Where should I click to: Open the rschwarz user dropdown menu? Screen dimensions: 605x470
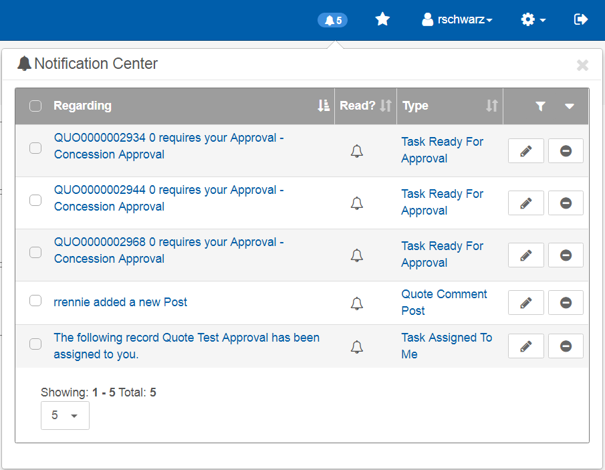point(457,20)
